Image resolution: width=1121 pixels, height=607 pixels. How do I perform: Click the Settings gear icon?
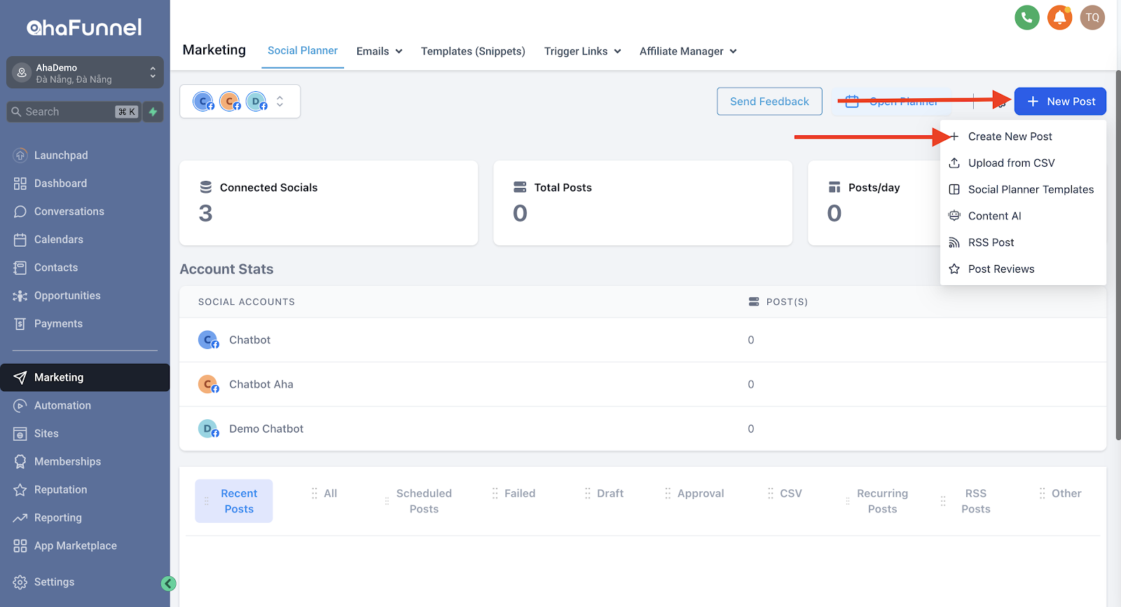click(20, 582)
